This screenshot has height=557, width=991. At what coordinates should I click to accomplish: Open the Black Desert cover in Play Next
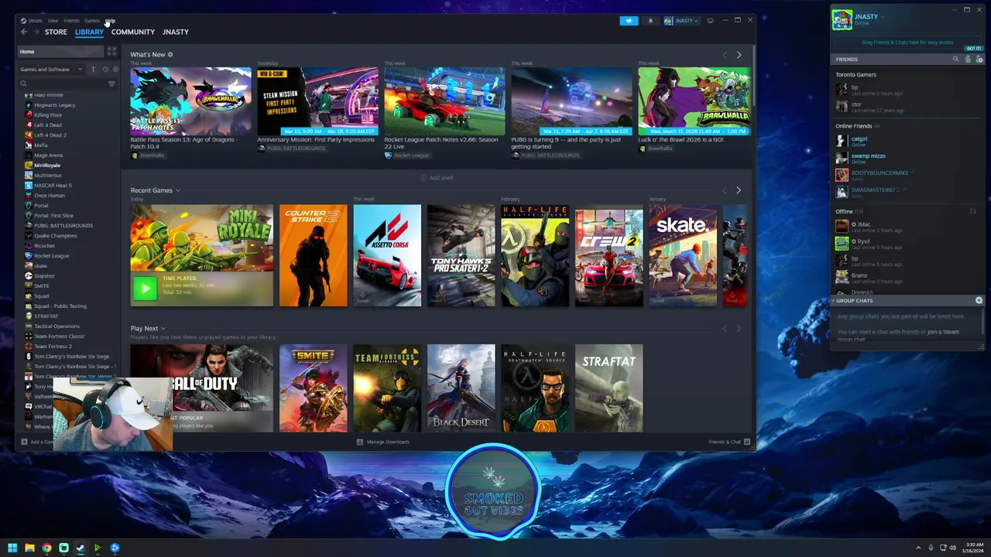pyautogui.click(x=461, y=388)
